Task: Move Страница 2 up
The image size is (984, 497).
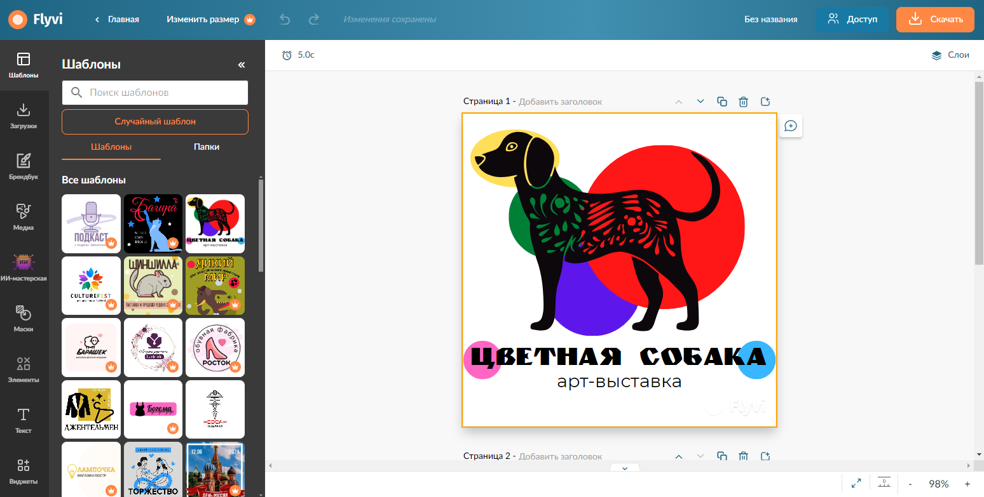Action: pos(679,456)
